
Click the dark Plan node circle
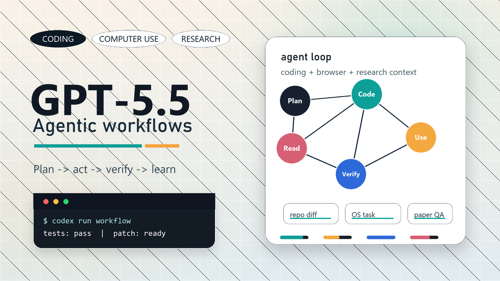pos(295,101)
